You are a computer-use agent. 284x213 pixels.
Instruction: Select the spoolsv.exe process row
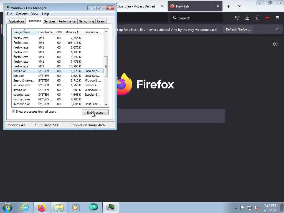pos(58,95)
